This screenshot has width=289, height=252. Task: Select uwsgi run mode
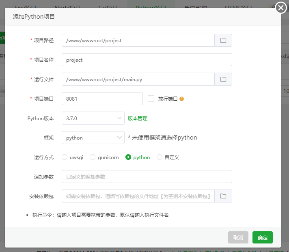pos(65,157)
